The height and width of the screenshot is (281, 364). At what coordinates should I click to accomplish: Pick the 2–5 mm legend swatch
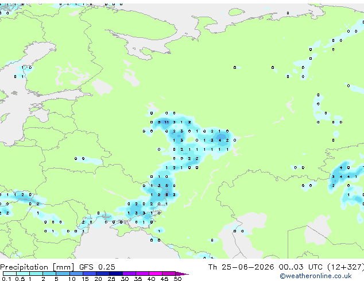pos(49,274)
